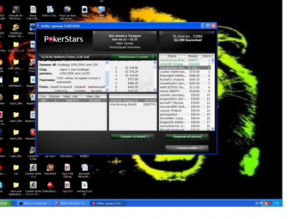Open the 45max 1.5$-3.5$ desktop file
Image resolution: width=292 pixels, height=219 pixels.
pos(33,13)
